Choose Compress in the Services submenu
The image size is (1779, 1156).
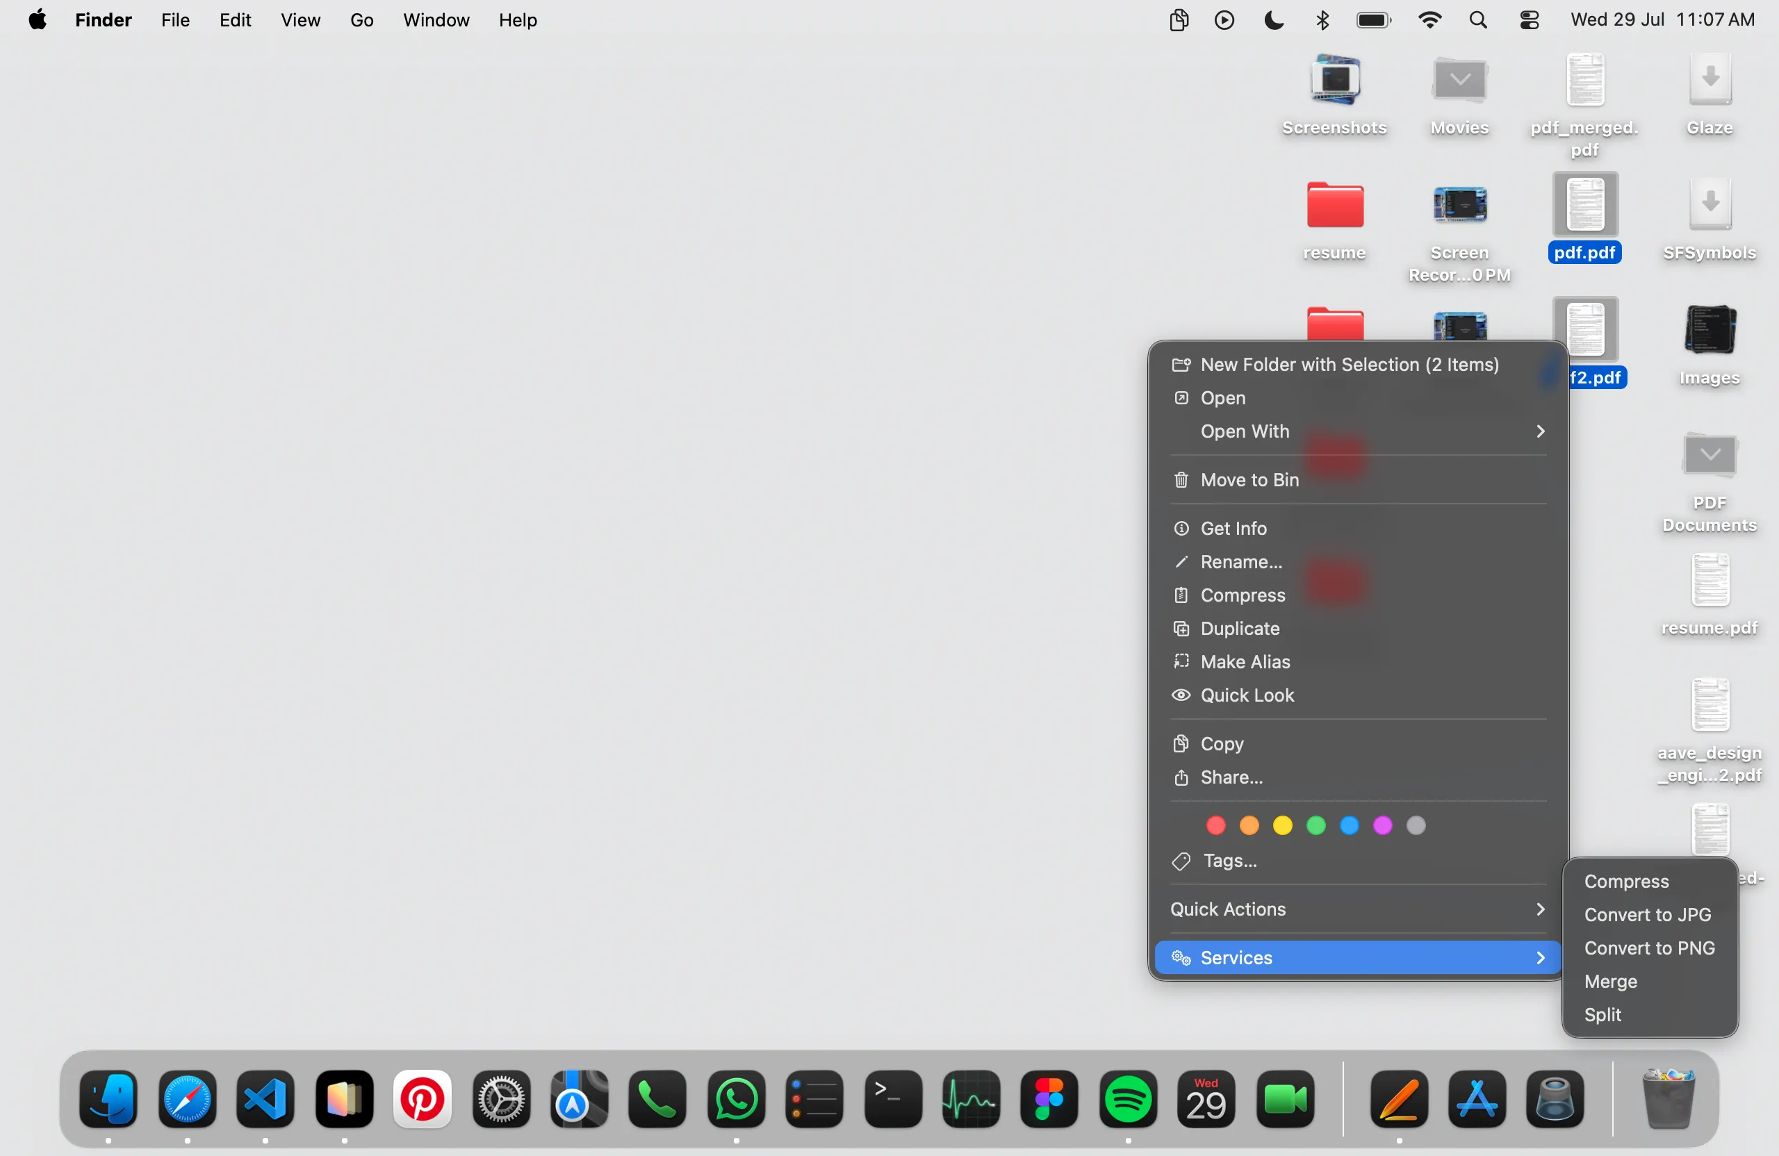pyautogui.click(x=1650, y=882)
